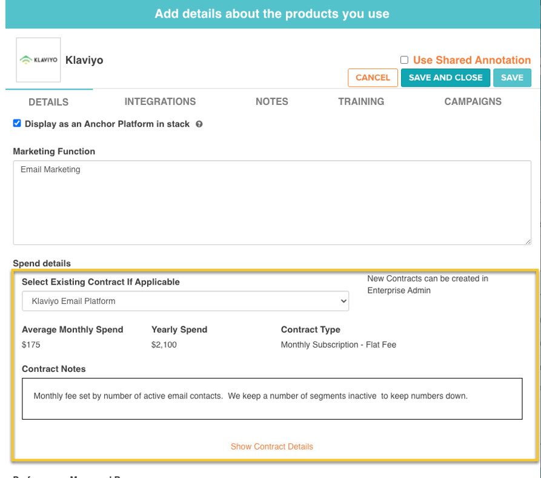Viewport: 541px width, 478px height.
Task: Click the Save and Close button
Action: [445, 78]
